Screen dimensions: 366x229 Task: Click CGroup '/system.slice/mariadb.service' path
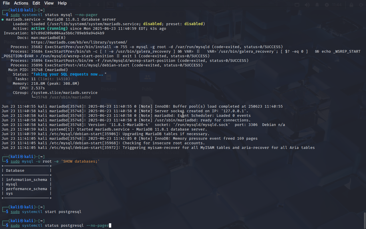click(x=64, y=92)
